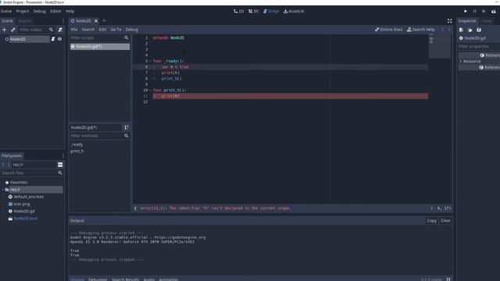The height and width of the screenshot is (281, 500).
Task: Open script editor Edit menu
Action: tap(102, 30)
